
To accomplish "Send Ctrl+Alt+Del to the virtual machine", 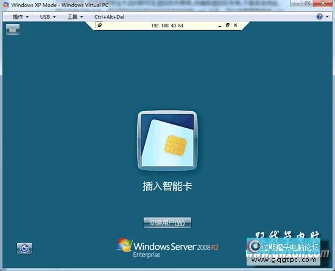I will click(109, 17).
